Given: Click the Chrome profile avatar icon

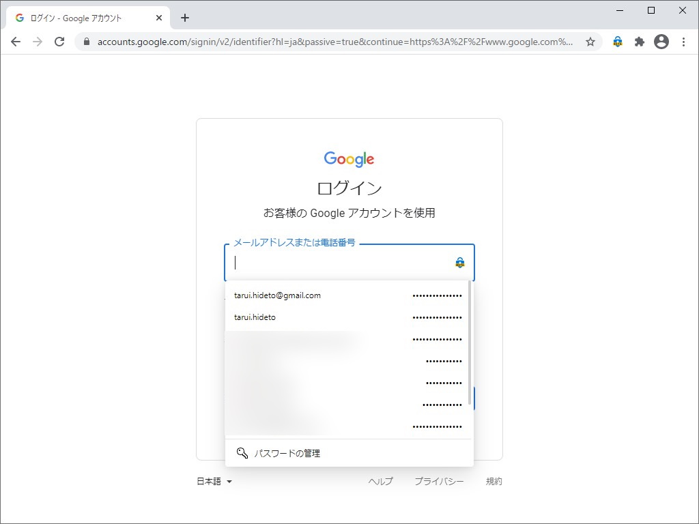Looking at the screenshot, I should pyautogui.click(x=661, y=42).
